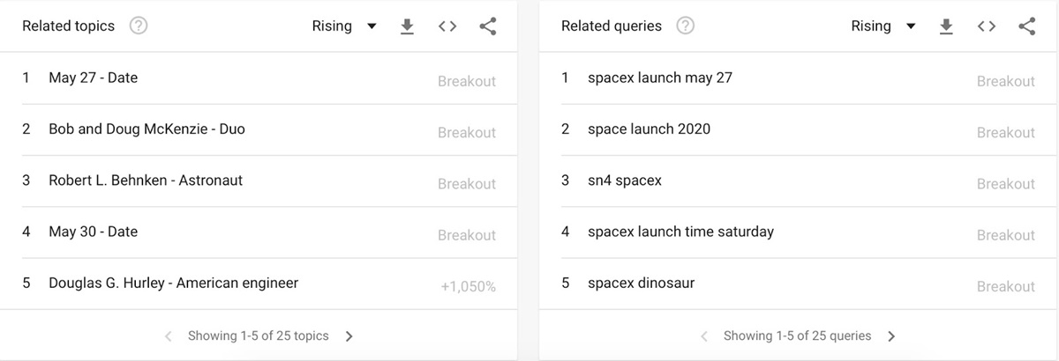Go to next page of queries

891,335
